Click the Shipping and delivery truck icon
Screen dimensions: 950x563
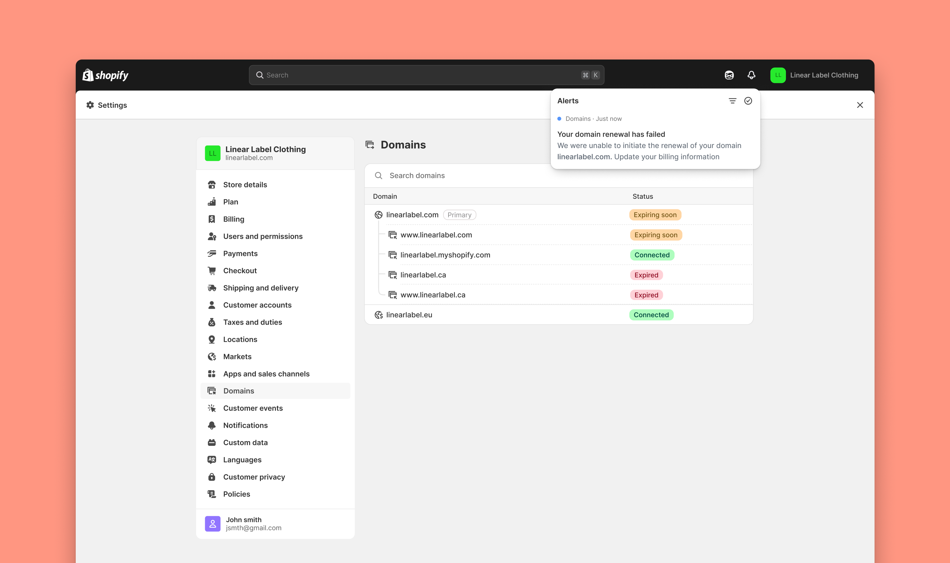[x=212, y=288]
